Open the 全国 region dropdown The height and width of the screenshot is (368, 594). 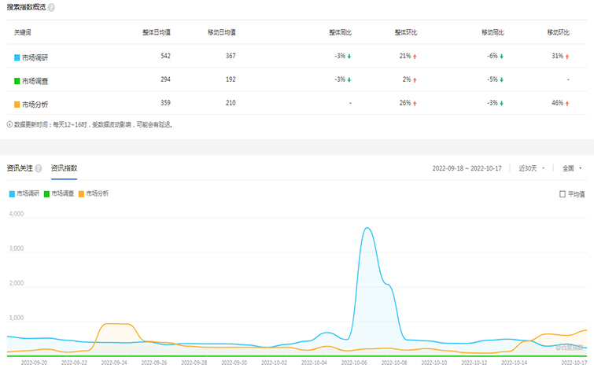pos(571,168)
